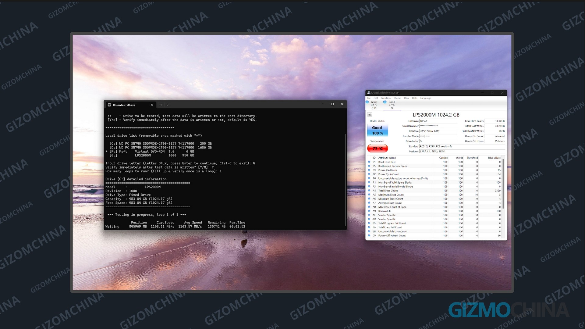Open the Language menu
The height and width of the screenshot is (329, 585).
point(426,98)
